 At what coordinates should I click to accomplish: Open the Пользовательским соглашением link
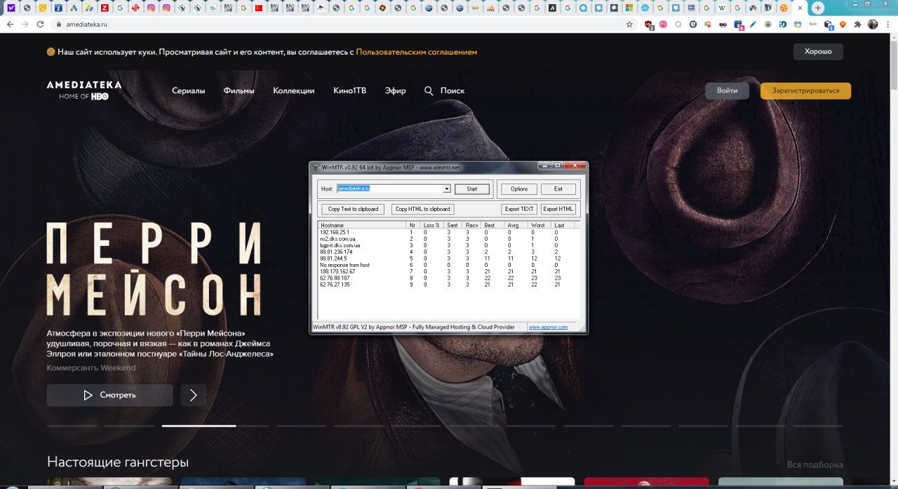[416, 52]
